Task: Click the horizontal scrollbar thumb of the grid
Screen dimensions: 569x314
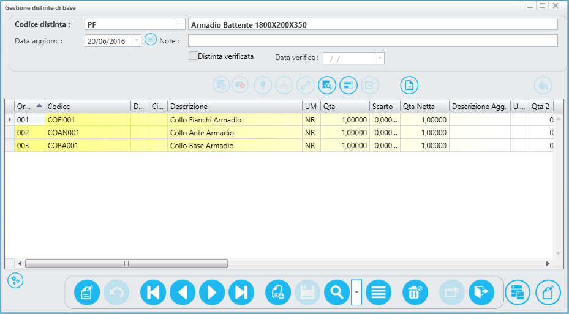Action: (126, 264)
